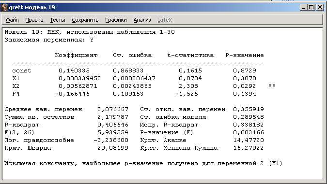Open the Сохранить menu
Screen dimensions: 327x184
point(85,20)
